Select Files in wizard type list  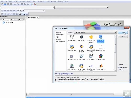57,37
